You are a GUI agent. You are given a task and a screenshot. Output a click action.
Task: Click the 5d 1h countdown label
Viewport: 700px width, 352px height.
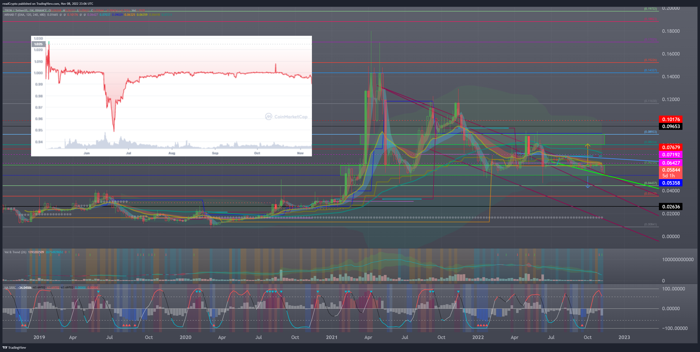coord(668,176)
